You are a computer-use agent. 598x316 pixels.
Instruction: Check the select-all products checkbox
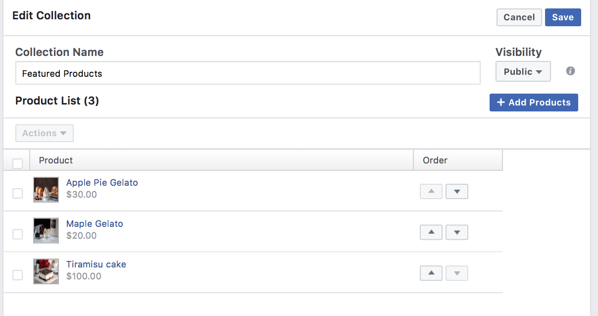click(x=17, y=163)
